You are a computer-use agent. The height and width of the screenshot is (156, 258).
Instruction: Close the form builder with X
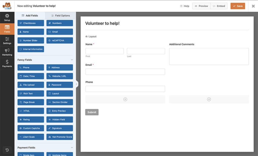(x=253, y=6)
